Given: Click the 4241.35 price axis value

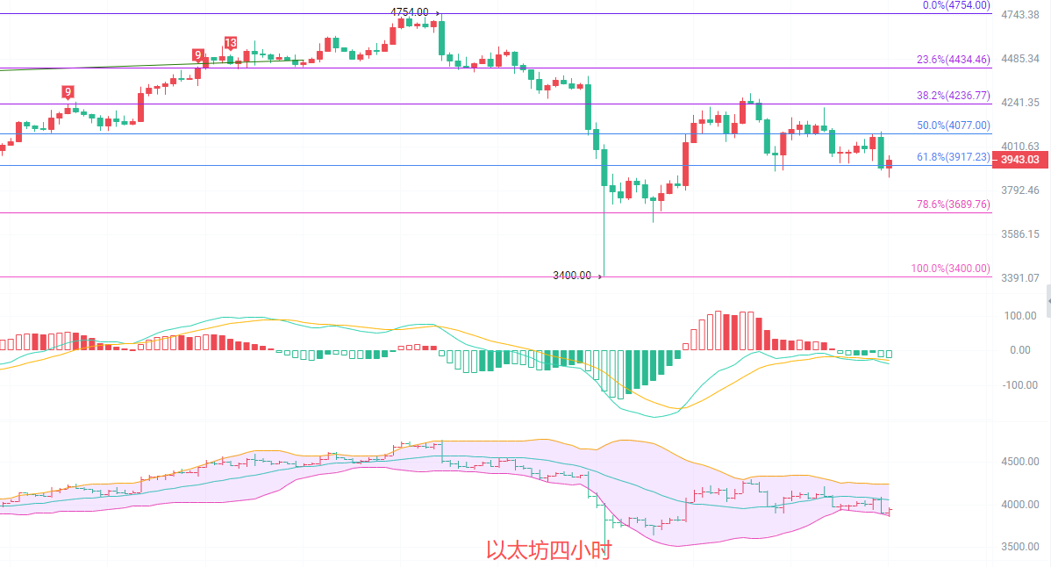Looking at the screenshot, I should tap(1020, 103).
